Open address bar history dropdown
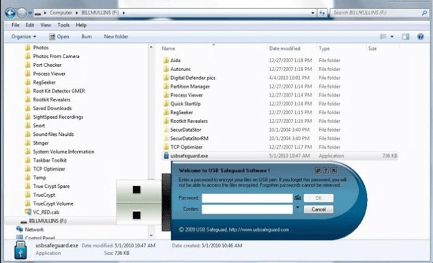 coord(313,13)
